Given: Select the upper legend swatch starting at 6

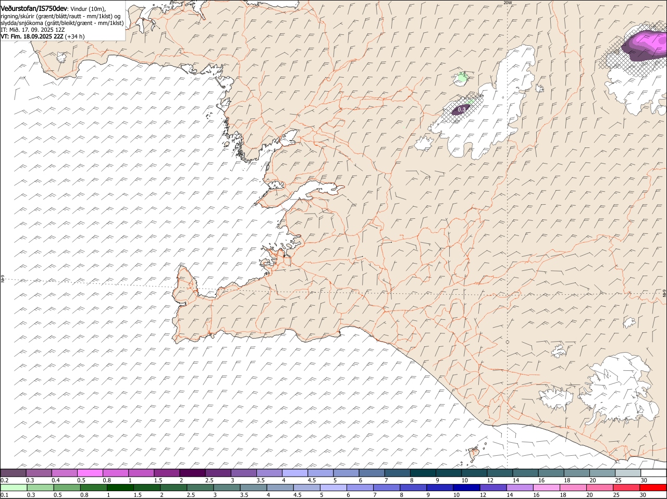Looking at the screenshot, I should 372,473.
